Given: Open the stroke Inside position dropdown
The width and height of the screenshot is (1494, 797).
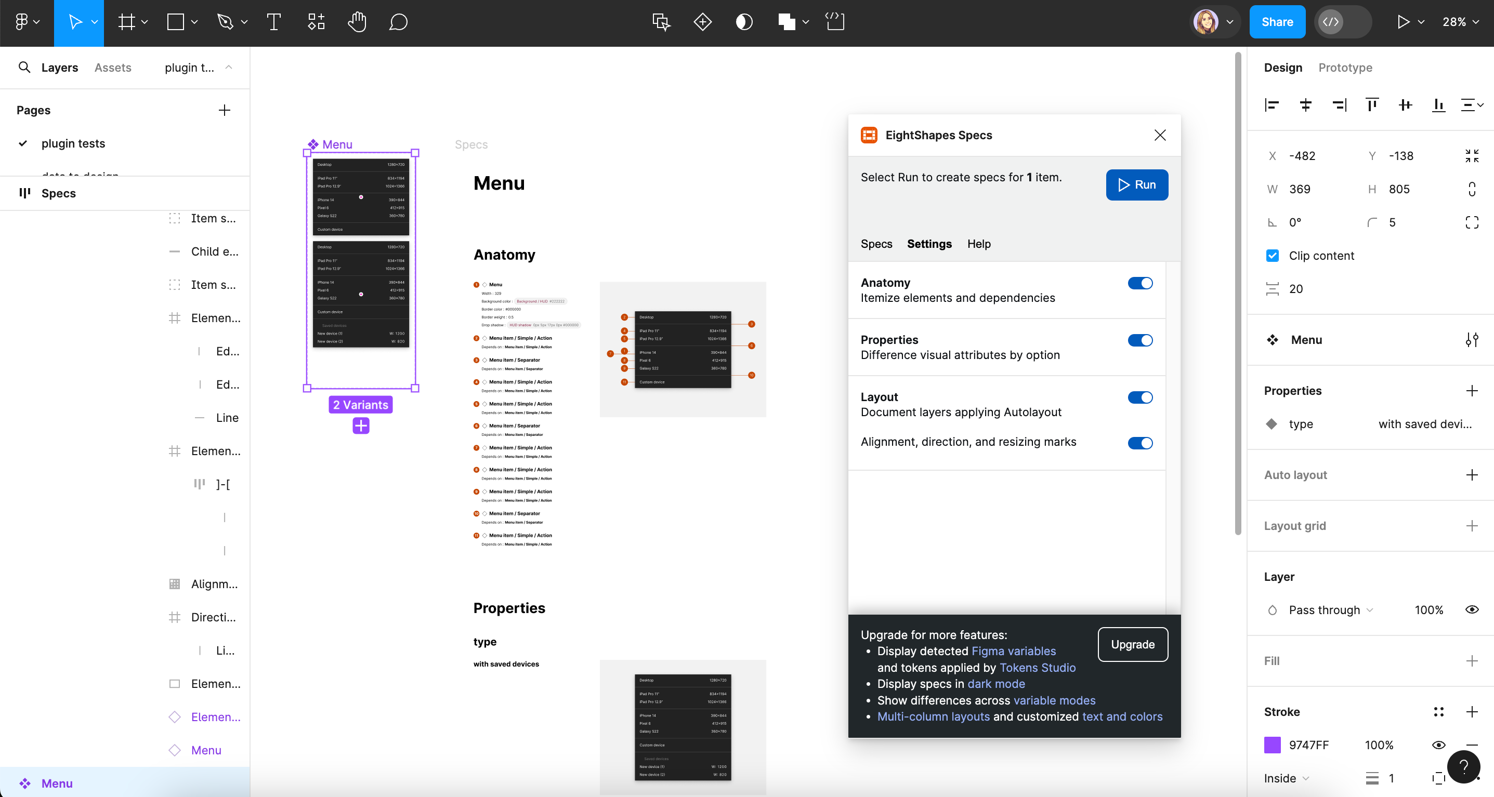Looking at the screenshot, I should click(1287, 778).
